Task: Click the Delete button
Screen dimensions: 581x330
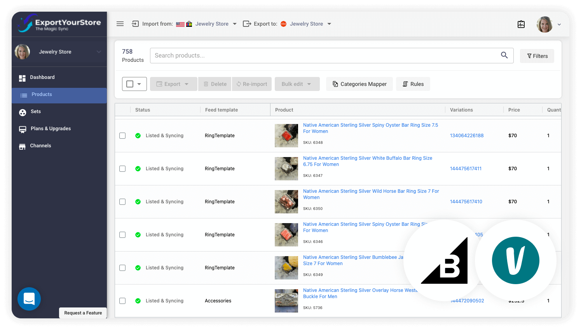Action: coord(215,84)
